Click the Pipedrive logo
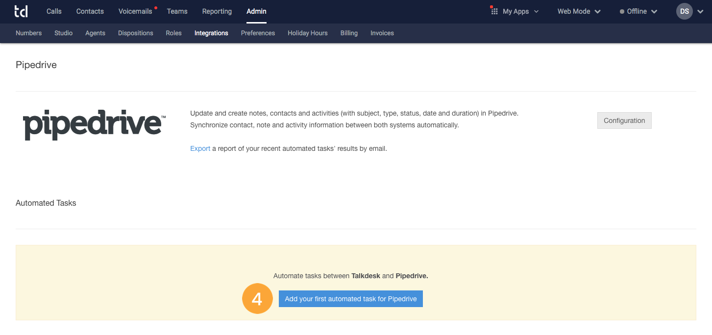The height and width of the screenshot is (335, 712). click(93, 124)
